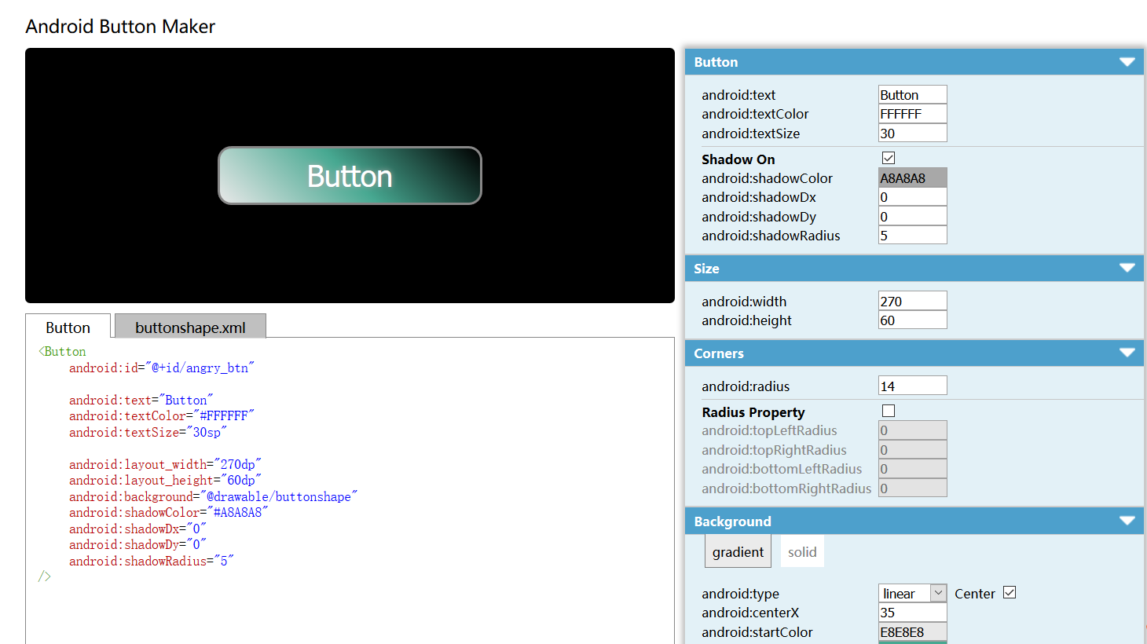1147x644 pixels.
Task: Switch to the buttonshape.xml tab
Action: 190,327
